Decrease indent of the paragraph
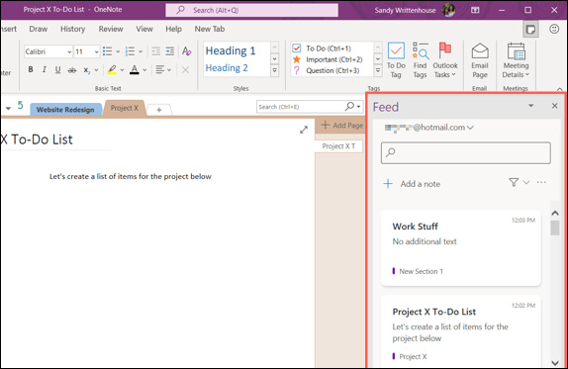 point(155,51)
